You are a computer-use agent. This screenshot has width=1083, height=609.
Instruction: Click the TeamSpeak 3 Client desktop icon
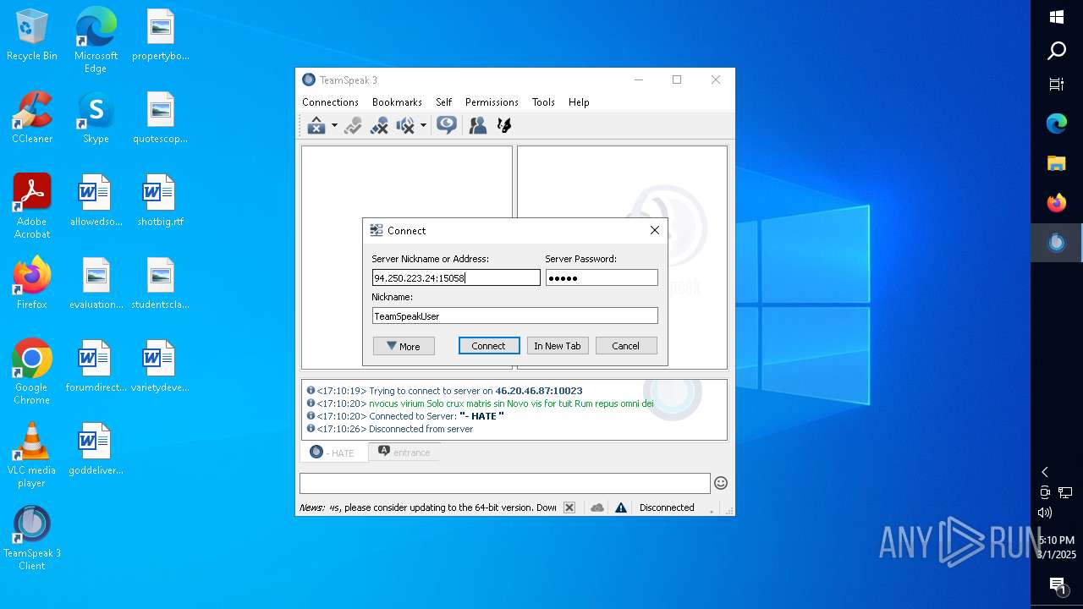click(32, 538)
